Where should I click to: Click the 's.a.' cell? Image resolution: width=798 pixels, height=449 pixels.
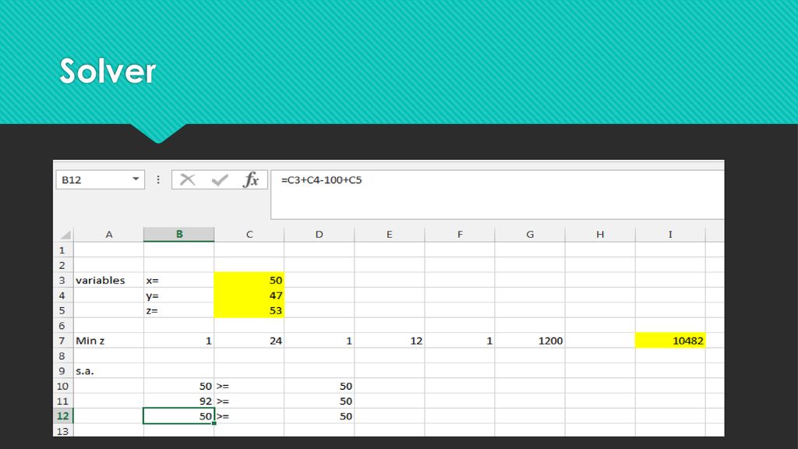108,370
